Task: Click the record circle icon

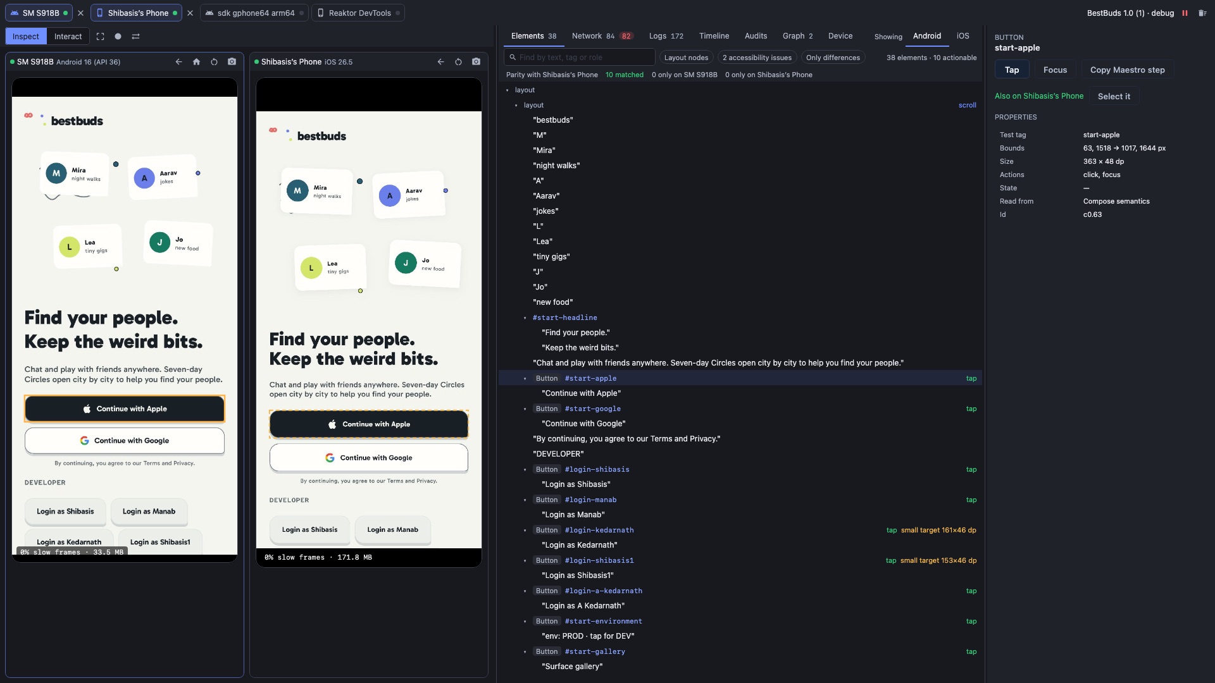Action: tap(118, 37)
